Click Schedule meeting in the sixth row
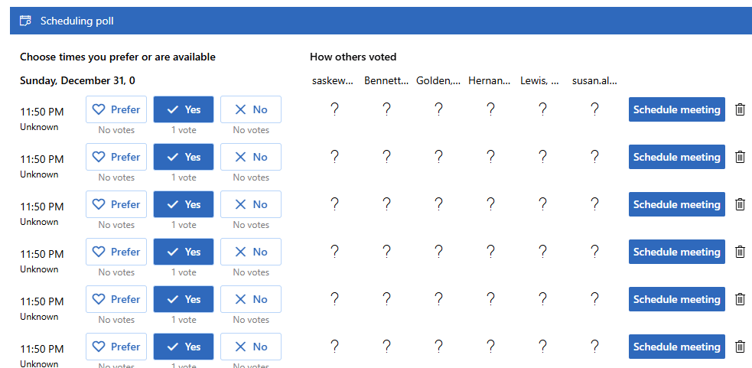Viewport: 752px width, 368px height. click(x=676, y=347)
